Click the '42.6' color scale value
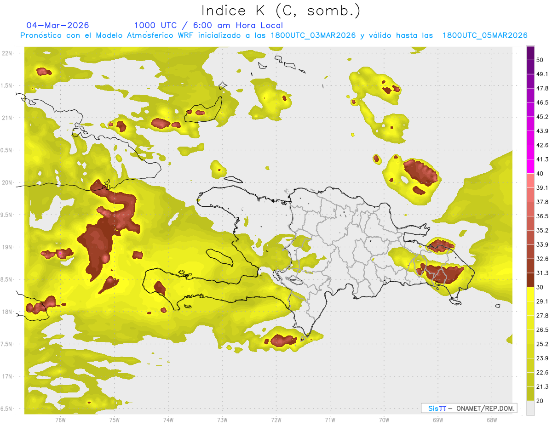 (542, 145)
